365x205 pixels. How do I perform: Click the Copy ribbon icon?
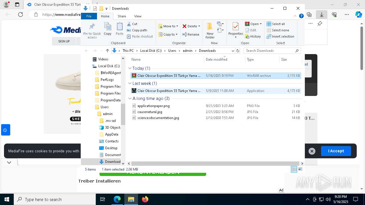108,26
